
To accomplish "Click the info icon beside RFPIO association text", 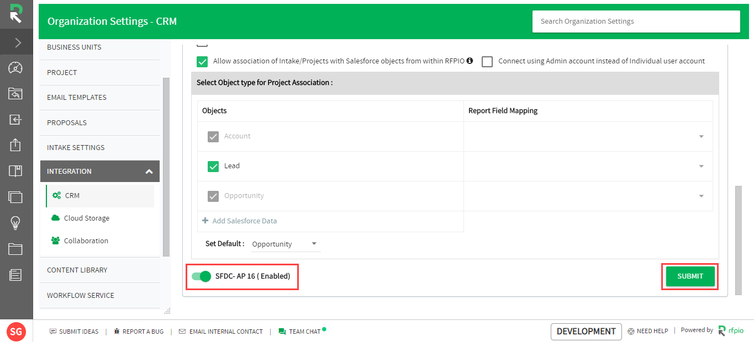I will point(470,61).
